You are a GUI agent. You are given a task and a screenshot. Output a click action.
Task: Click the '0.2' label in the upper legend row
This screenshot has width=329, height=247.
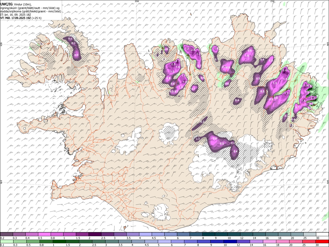point(2,238)
